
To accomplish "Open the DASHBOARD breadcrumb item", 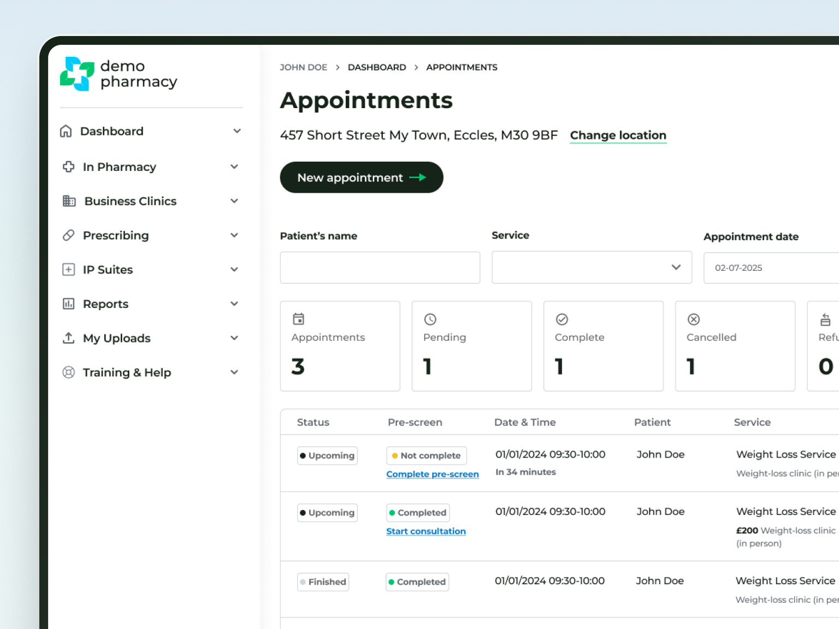I will tap(377, 67).
